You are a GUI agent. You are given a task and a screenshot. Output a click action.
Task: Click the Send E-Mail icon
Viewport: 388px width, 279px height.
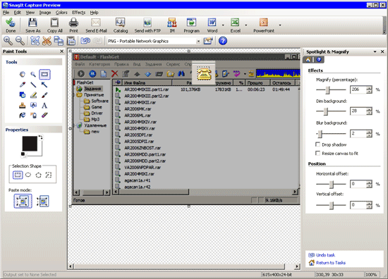point(96,23)
